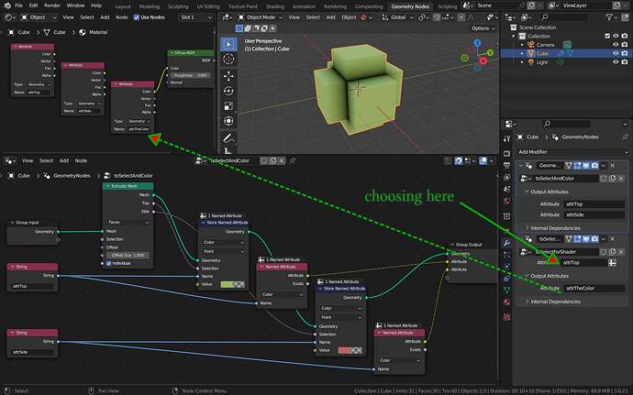Screen dimensions: 633x395
Task: Open the Slot 1 material slot dropdown
Action: pos(196,17)
